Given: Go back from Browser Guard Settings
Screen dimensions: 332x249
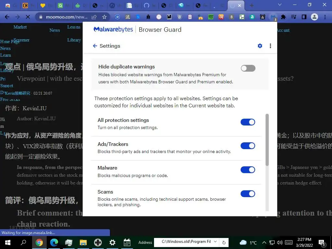Looking at the screenshot, I should tap(95, 46).
